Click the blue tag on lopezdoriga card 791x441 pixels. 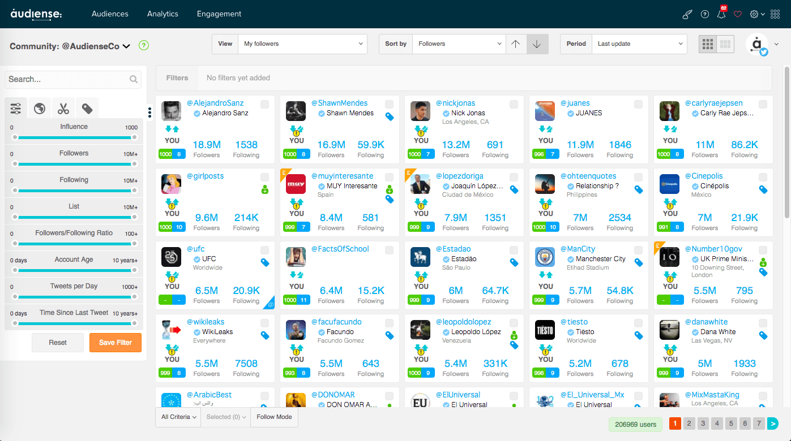point(514,190)
